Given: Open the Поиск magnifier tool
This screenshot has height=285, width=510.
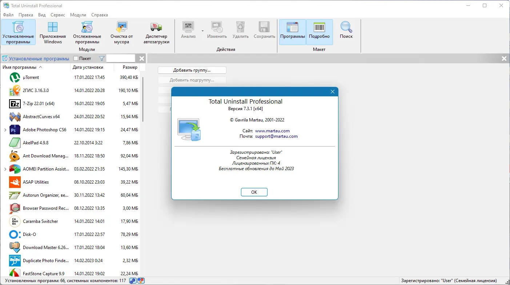Looking at the screenshot, I should [346, 30].
